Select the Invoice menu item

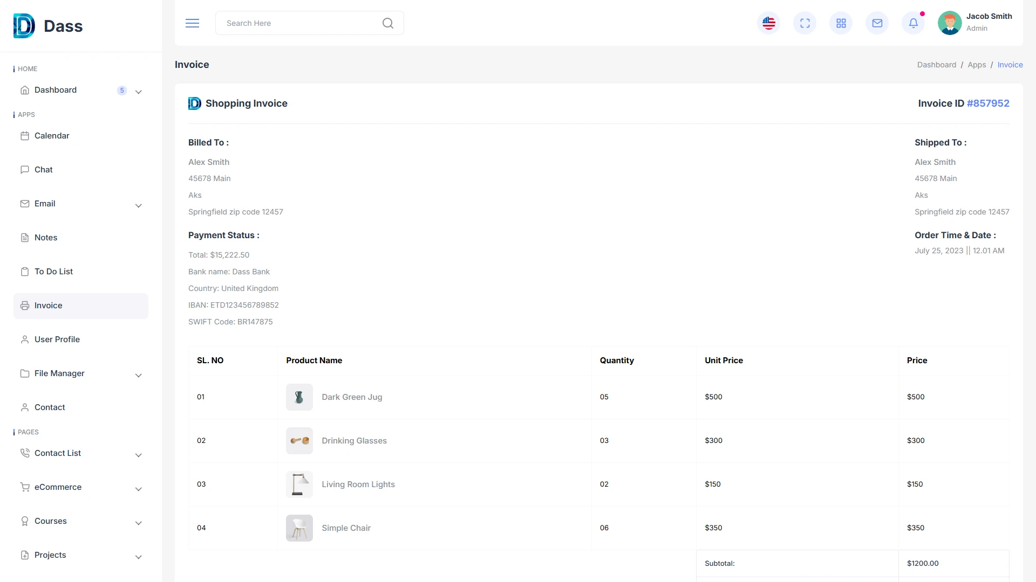pyautogui.click(x=81, y=306)
